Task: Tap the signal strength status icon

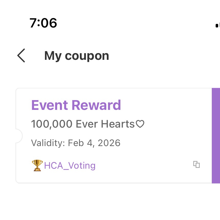Action: (x=217, y=25)
